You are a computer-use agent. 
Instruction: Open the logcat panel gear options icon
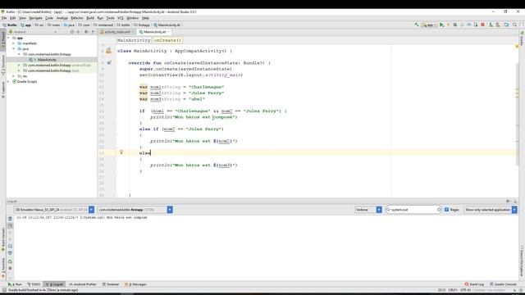coord(508,201)
